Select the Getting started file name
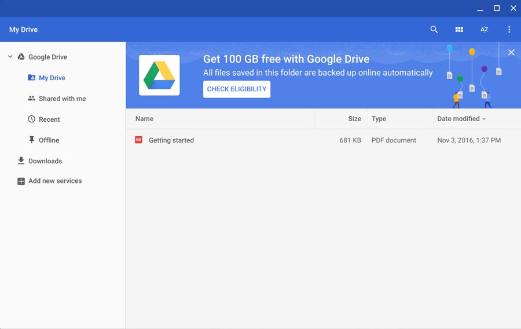This screenshot has height=329, width=521. (x=171, y=140)
